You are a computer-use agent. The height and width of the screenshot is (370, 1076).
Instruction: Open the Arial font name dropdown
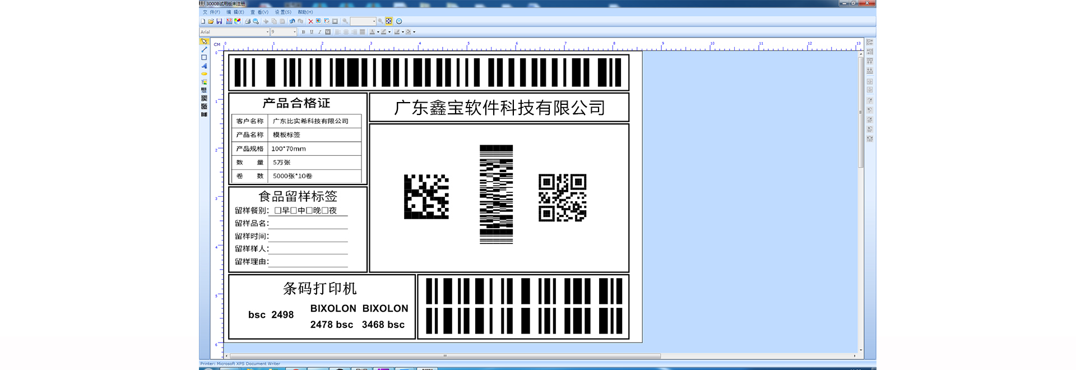tap(267, 32)
